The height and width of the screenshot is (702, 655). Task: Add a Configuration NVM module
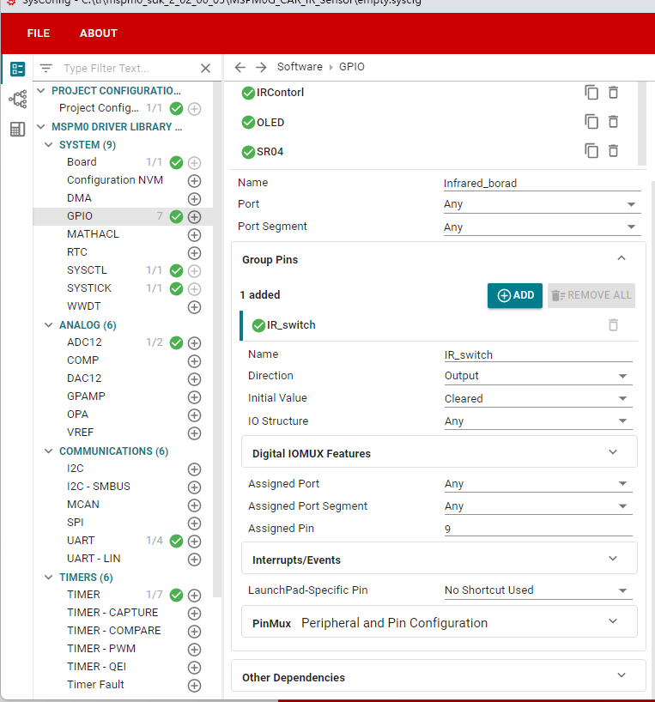click(x=194, y=181)
